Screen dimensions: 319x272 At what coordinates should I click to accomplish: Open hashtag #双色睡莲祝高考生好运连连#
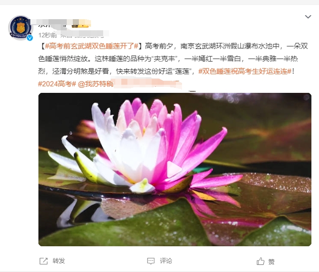click(x=245, y=71)
